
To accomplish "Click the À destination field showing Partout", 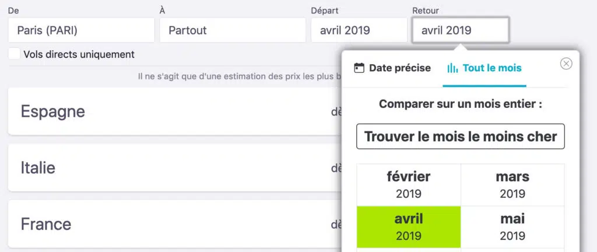I will point(233,30).
